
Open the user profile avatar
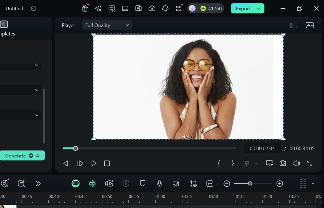pyautogui.click(x=192, y=8)
